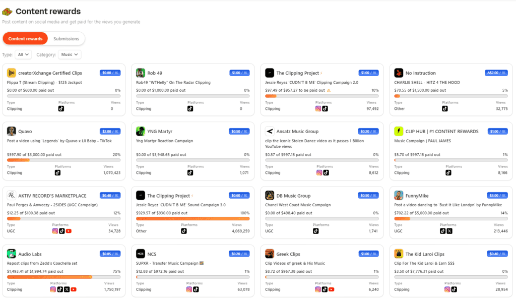
Task: Click the YNG Martyr profile thumbnail
Action: pyautogui.click(x=141, y=131)
